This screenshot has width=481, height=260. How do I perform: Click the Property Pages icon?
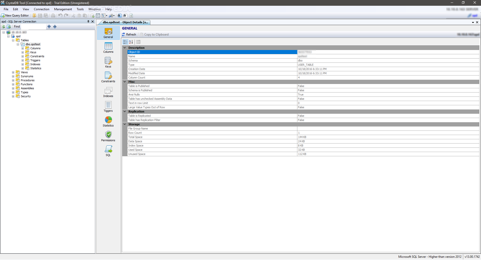pyautogui.click(x=138, y=42)
